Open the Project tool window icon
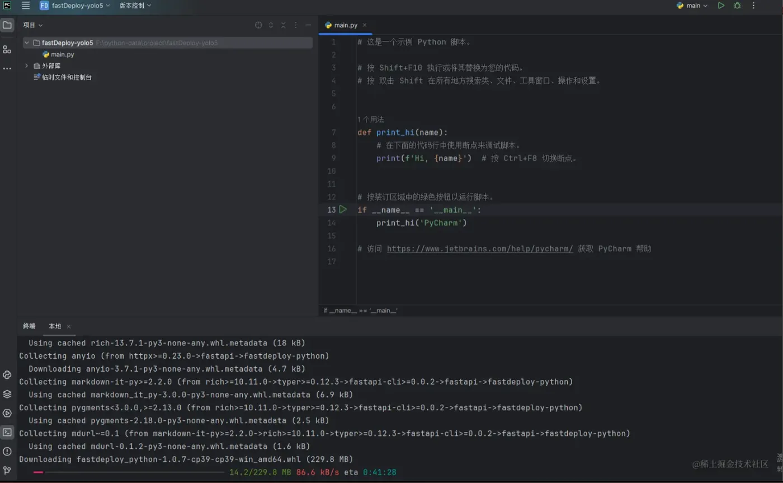The width and height of the screenshot is (783, 483). click(x=7, y=25)
